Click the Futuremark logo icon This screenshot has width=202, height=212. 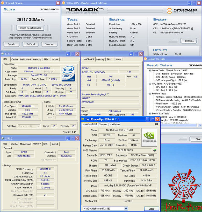click(x=169, y=11)
